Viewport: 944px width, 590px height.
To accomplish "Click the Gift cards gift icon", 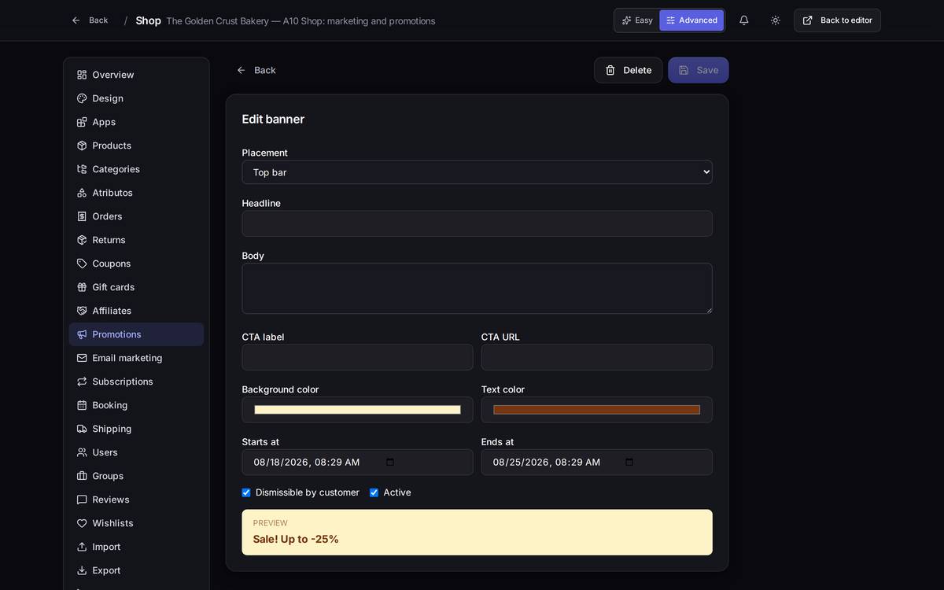I will coord(82,287).
